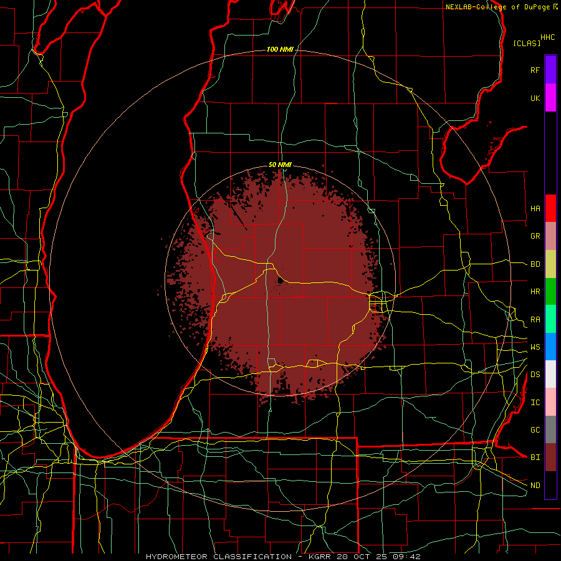
Task: Click the RA legend label
Action: [535, 319]
